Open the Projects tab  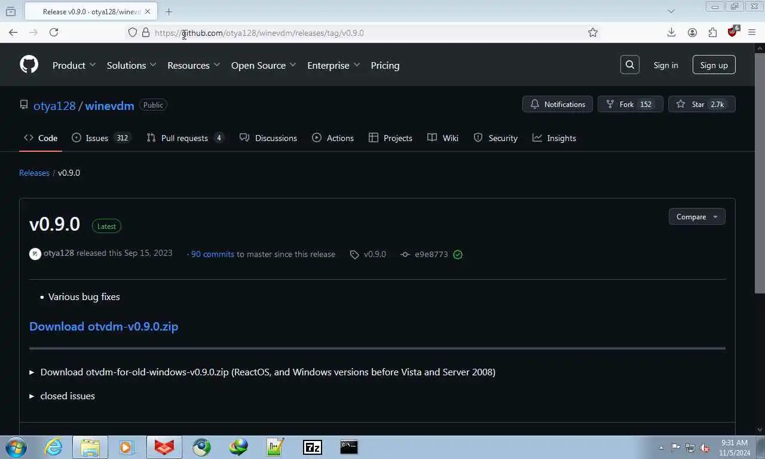coord(390,138)
